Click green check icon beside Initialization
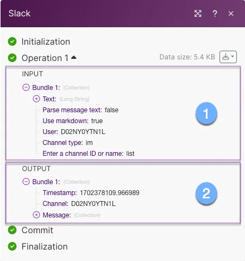Image resolution: width=245 pixels, height=261 pixels. pos(12,41)
